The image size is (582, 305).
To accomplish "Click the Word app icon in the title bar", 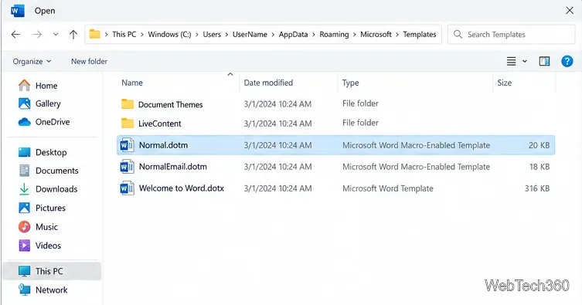I will tap(18, 10).
